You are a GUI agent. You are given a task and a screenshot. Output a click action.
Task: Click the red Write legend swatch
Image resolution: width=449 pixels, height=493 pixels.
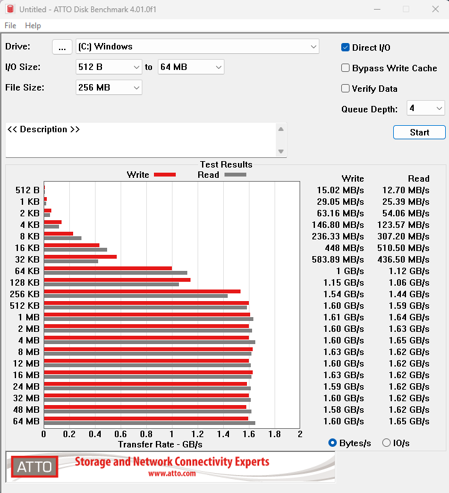click(165, 175)
